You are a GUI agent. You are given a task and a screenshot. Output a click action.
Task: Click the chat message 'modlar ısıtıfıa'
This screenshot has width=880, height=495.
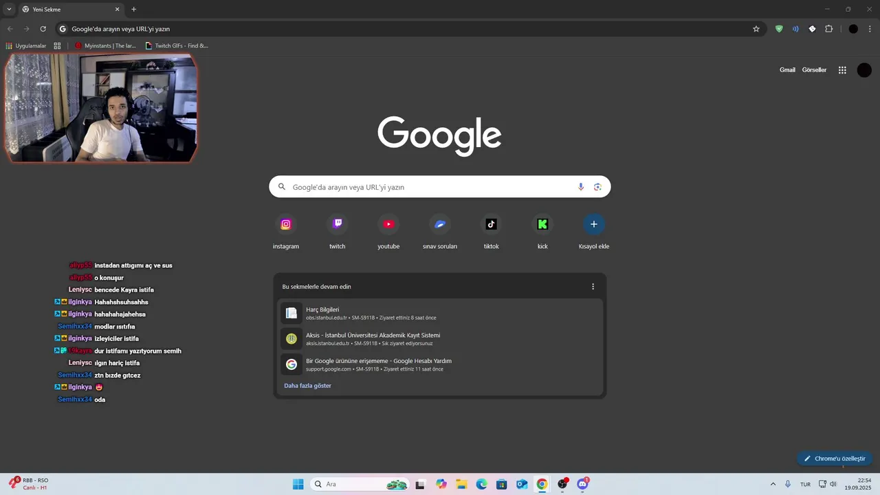[115, 327]
